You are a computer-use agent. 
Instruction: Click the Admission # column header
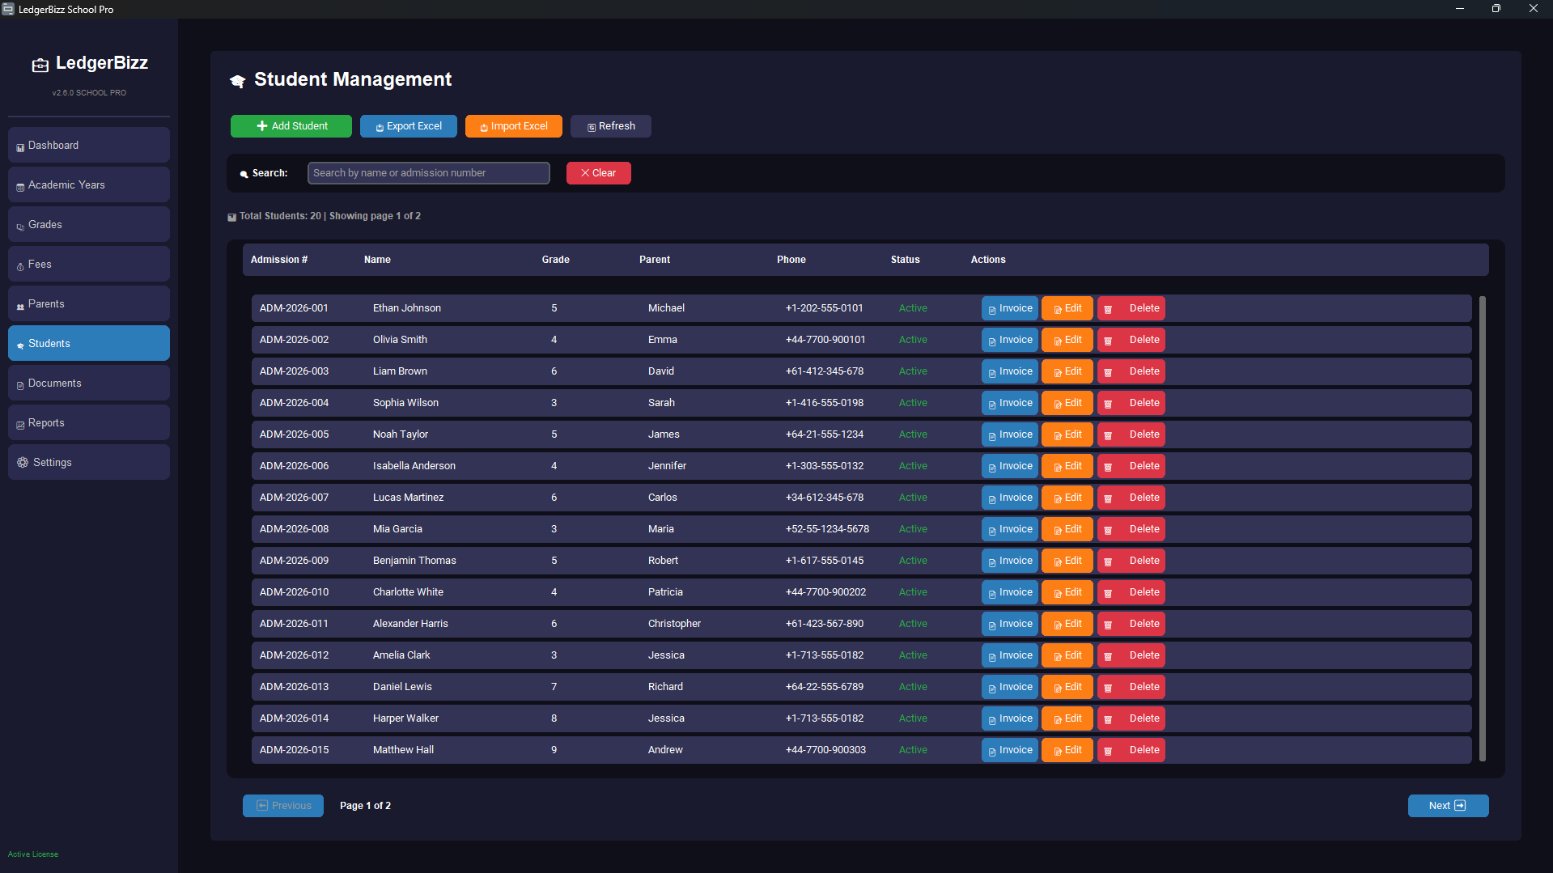279,260
